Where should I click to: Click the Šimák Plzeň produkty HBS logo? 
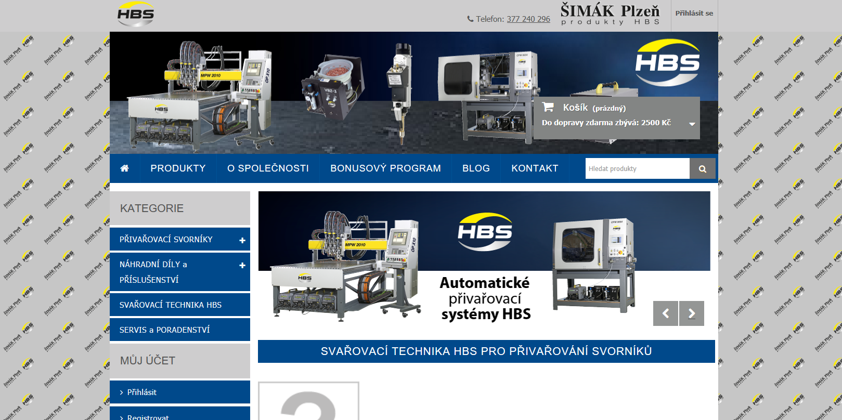pos(610,14)
